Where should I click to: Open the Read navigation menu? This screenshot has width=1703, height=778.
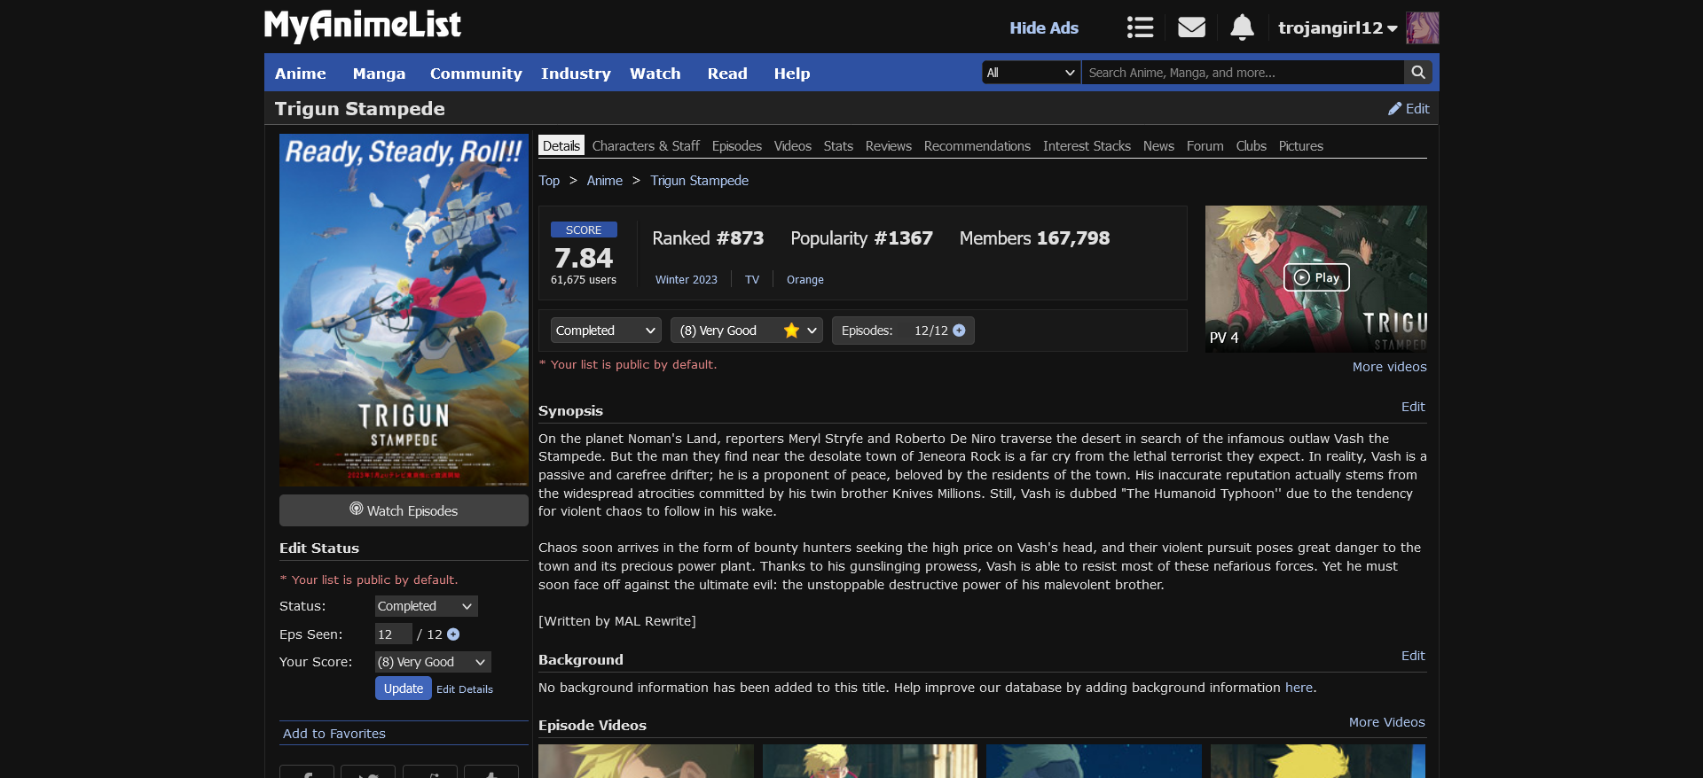pos(727,74)
